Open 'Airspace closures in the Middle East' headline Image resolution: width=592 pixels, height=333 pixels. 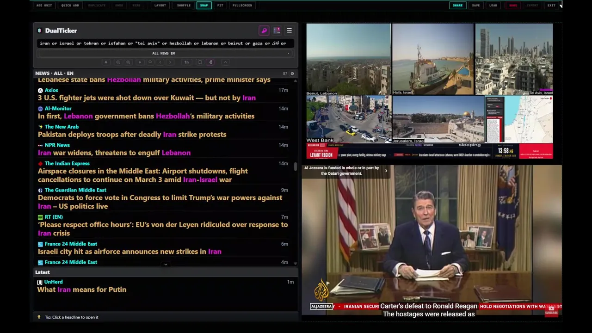[143, 175]
